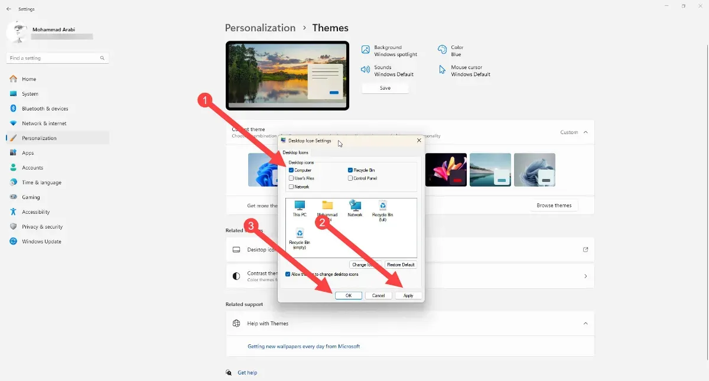Screen dimensions: 709x381
Task: Select the This PC icon in preview list
Action: [300, 206]
